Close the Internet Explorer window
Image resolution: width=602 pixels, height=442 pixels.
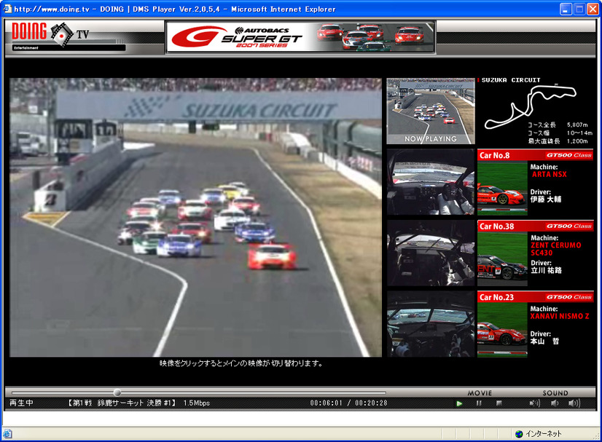[x=593, y=9]
